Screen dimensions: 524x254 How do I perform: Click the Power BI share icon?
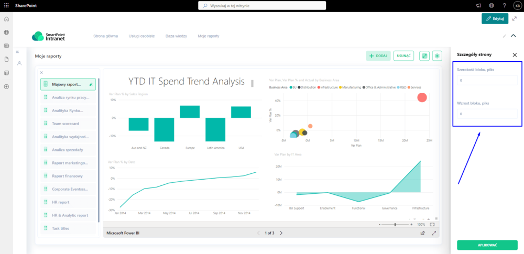click(422, 233)
